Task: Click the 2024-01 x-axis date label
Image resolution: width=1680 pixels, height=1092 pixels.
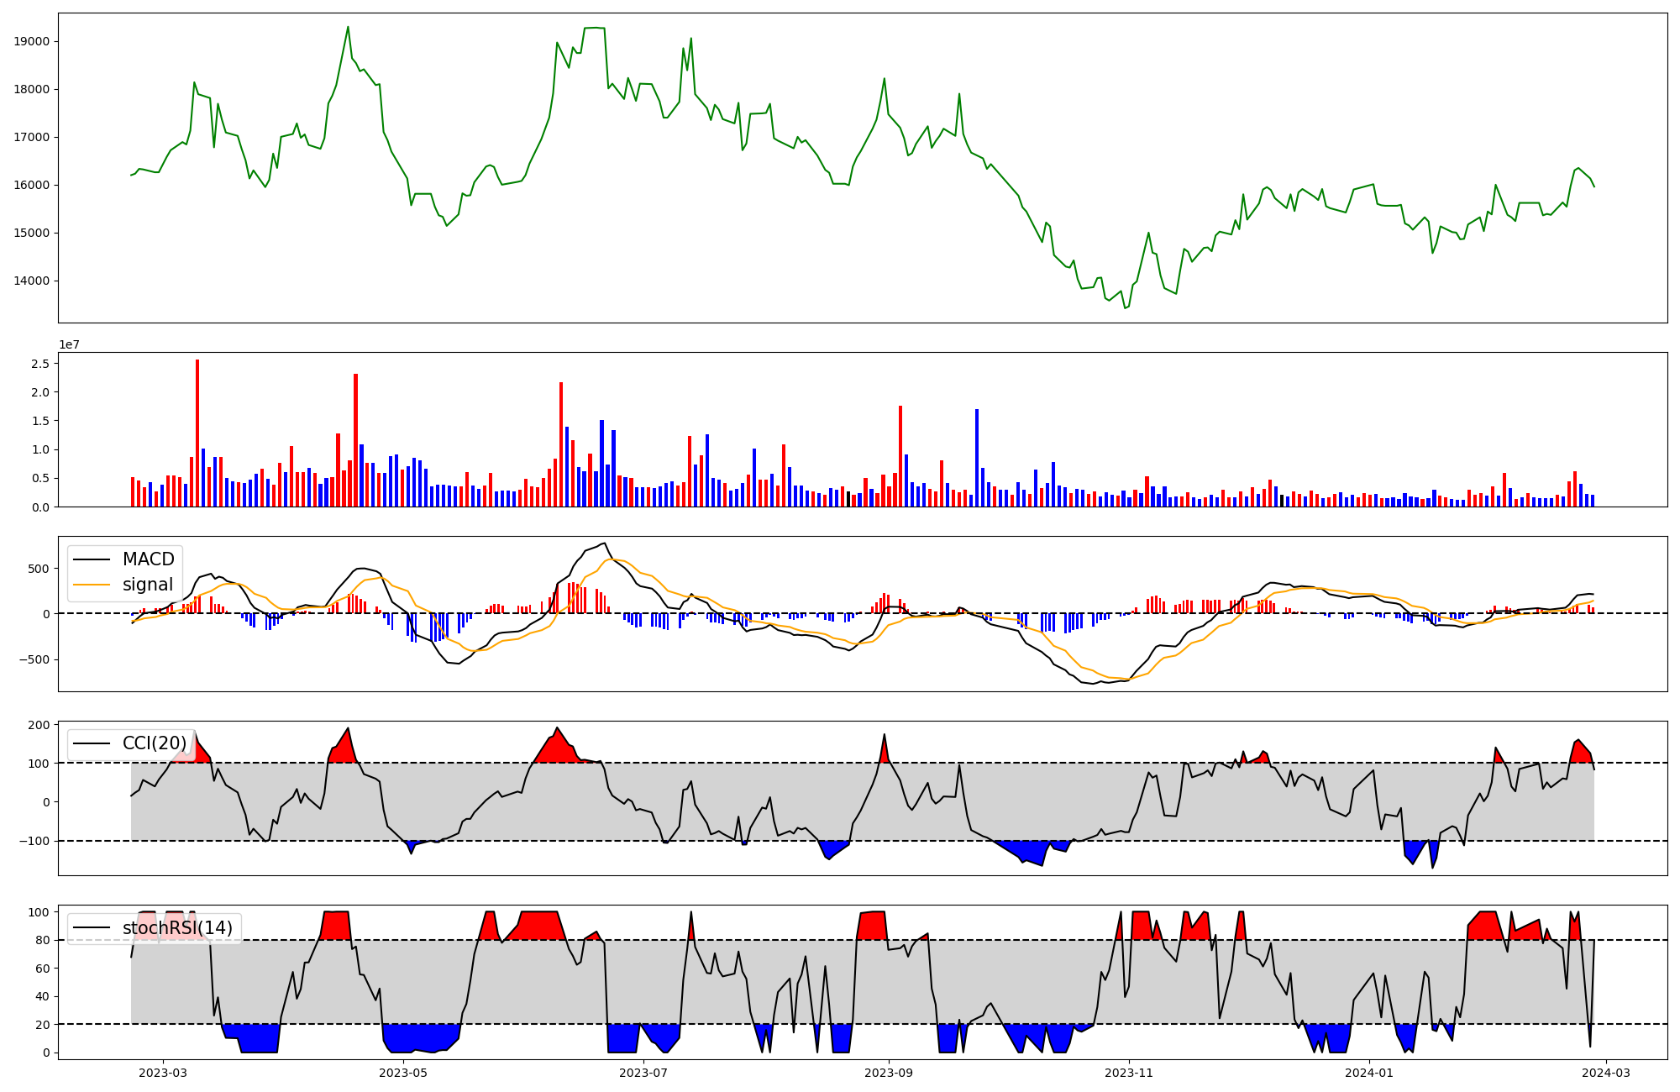Action: [x=1368, y=1073]
